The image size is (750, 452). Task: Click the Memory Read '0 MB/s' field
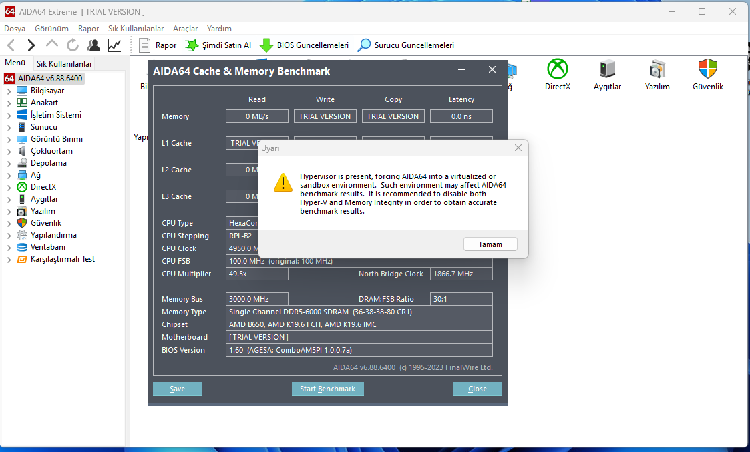(257, 116)
